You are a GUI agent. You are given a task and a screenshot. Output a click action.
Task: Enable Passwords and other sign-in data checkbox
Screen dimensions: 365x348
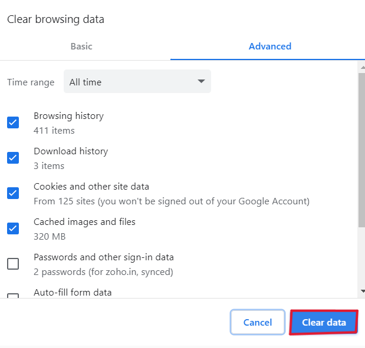(13, 264)
